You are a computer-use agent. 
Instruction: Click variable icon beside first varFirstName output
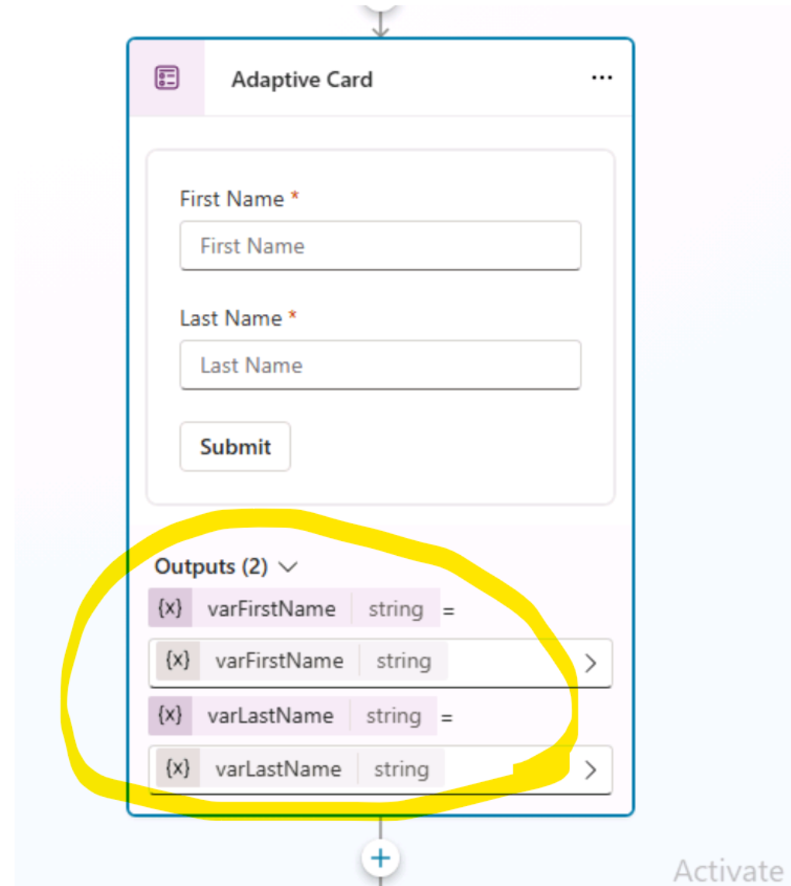click(170, 608)
